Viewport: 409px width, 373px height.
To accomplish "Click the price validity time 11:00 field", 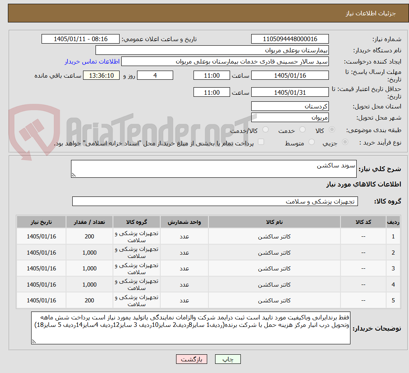I will pos(211,92).
